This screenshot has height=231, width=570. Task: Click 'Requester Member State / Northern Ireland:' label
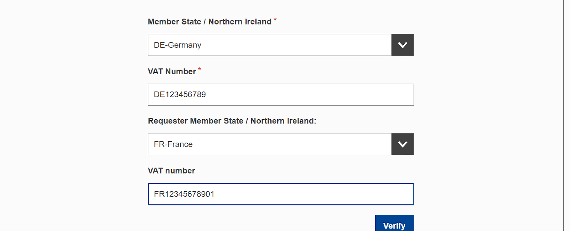(x=232, y=121)
